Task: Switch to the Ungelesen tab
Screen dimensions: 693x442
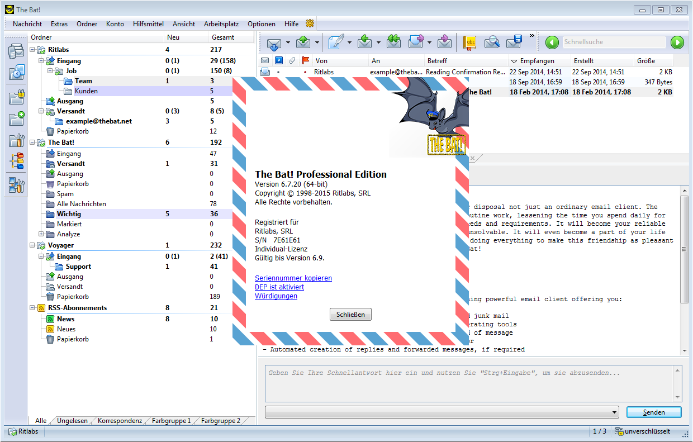Action: coord(72,421)
